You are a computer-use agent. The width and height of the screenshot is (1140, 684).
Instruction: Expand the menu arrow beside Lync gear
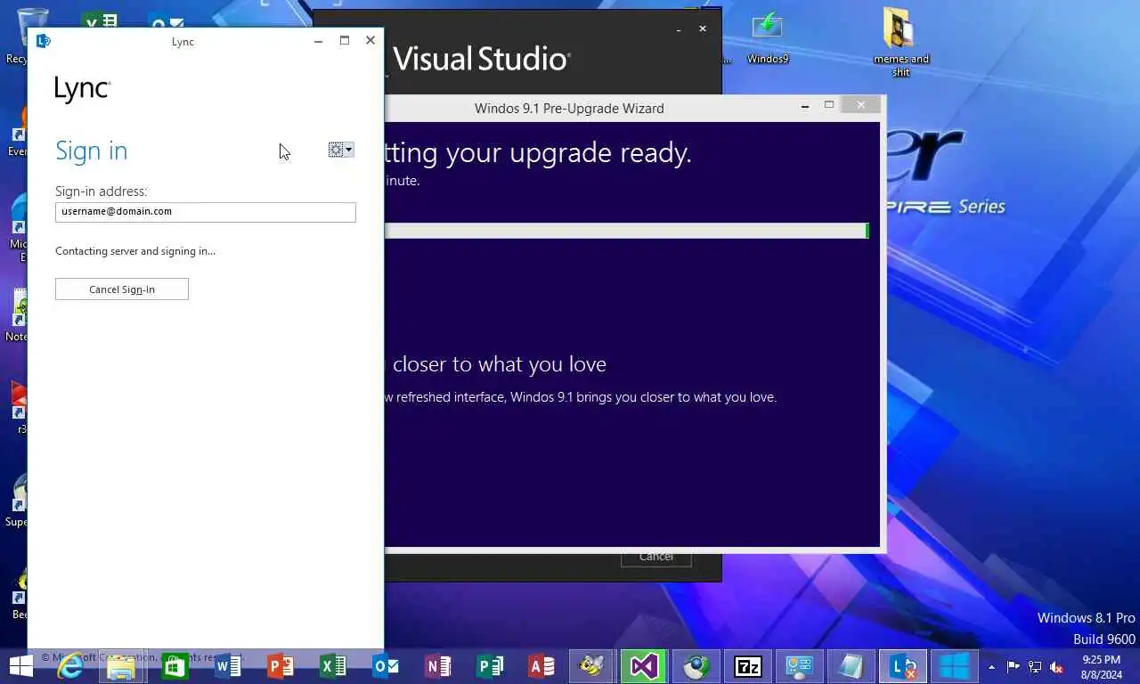(x=349, y=150)
